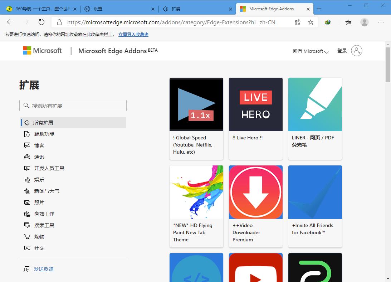Open the Live Hero extension thumbnail
This screenshot has width=391, height=282.
255,104
